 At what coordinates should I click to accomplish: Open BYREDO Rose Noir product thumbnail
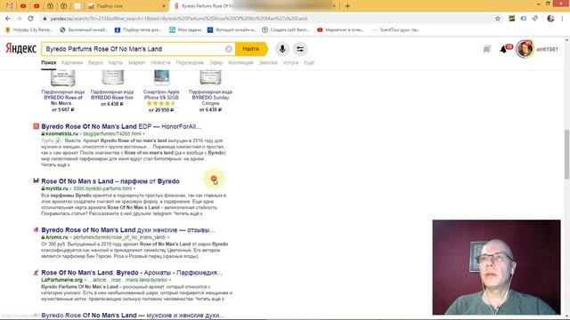point(113,77)
